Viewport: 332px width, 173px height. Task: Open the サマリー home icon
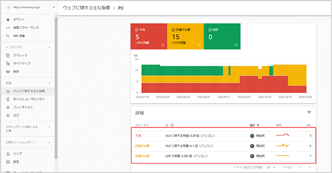(8, 19)
